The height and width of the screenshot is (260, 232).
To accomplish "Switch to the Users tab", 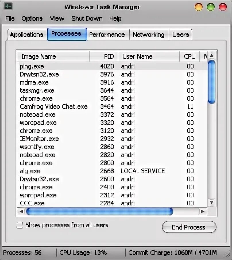I will pyautogui.click(x=181, y=35).
